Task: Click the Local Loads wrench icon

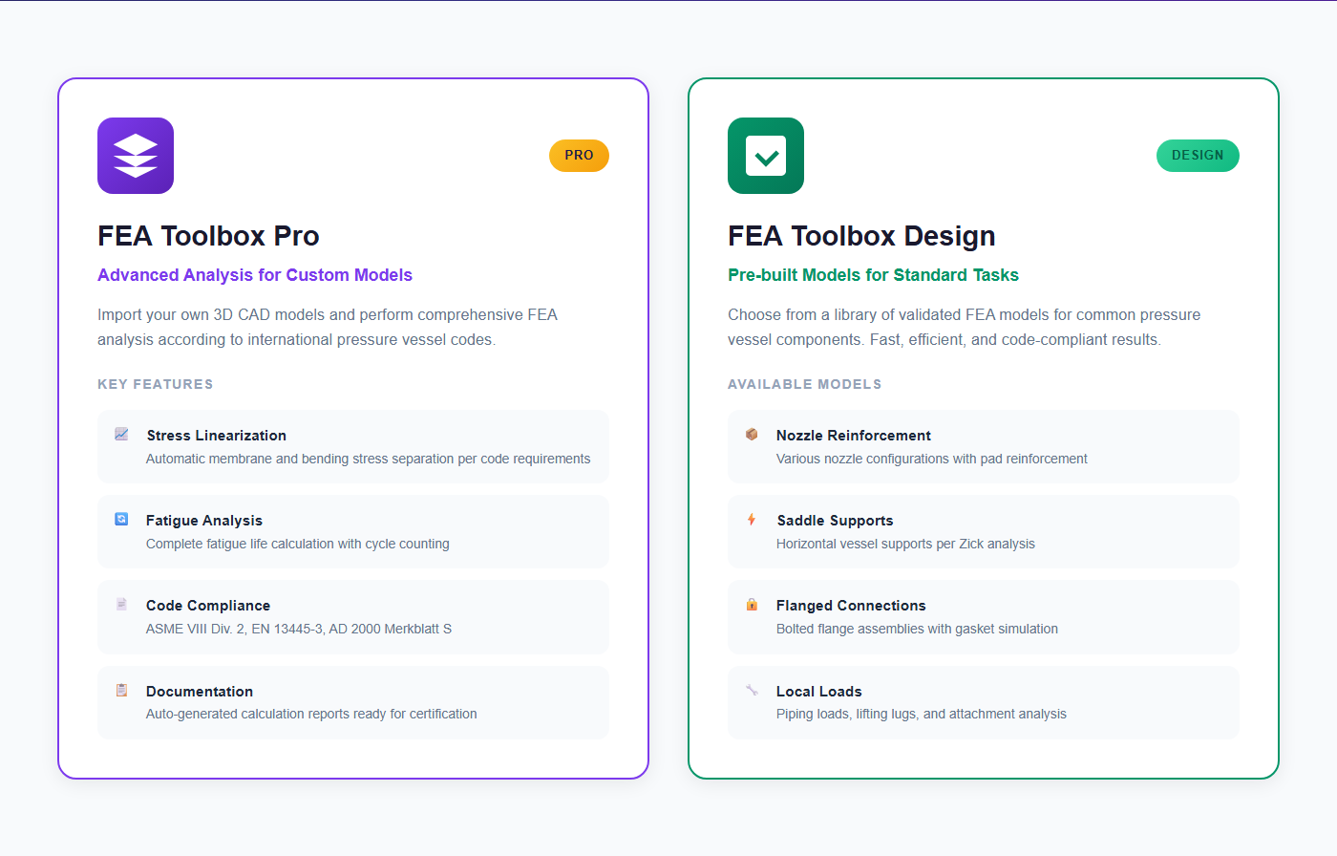Action: 752,690
